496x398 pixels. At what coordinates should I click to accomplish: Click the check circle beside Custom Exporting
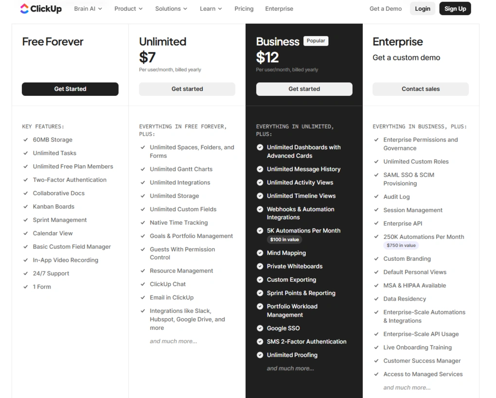point(260,280)
